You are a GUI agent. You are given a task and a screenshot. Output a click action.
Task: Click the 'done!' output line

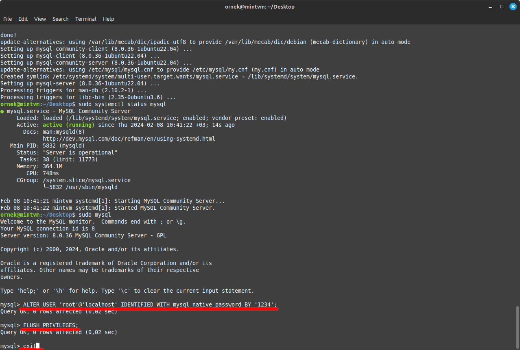pyautogui.click(x=9, y=35)
